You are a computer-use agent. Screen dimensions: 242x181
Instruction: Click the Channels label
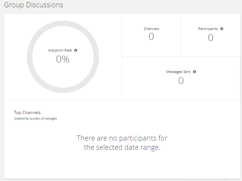(x=151, y=29)
